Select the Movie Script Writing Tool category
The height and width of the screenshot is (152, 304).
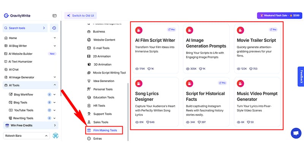point(109,73)
